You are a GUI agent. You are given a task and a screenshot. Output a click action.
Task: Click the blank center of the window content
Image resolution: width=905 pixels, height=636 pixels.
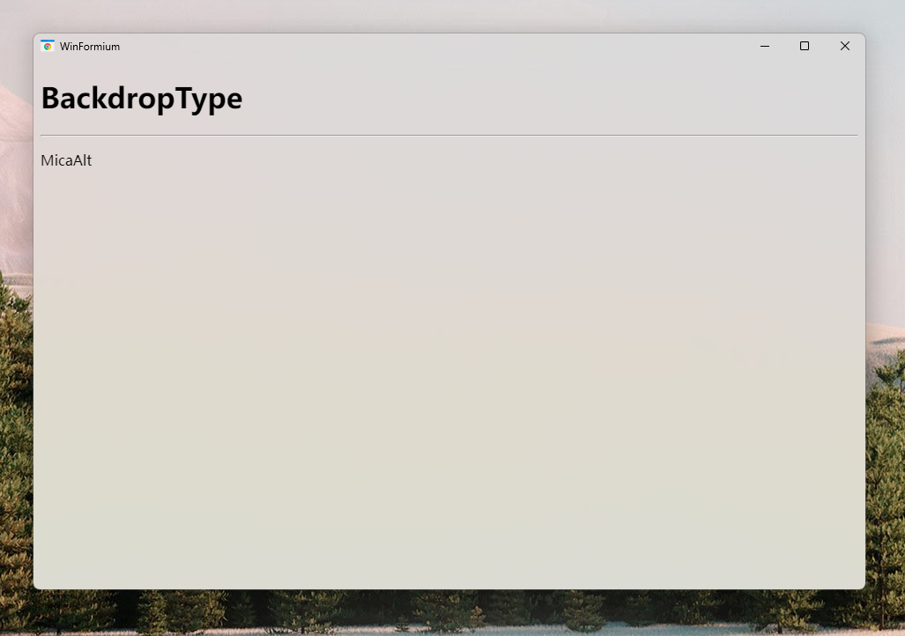coord(449,370)
